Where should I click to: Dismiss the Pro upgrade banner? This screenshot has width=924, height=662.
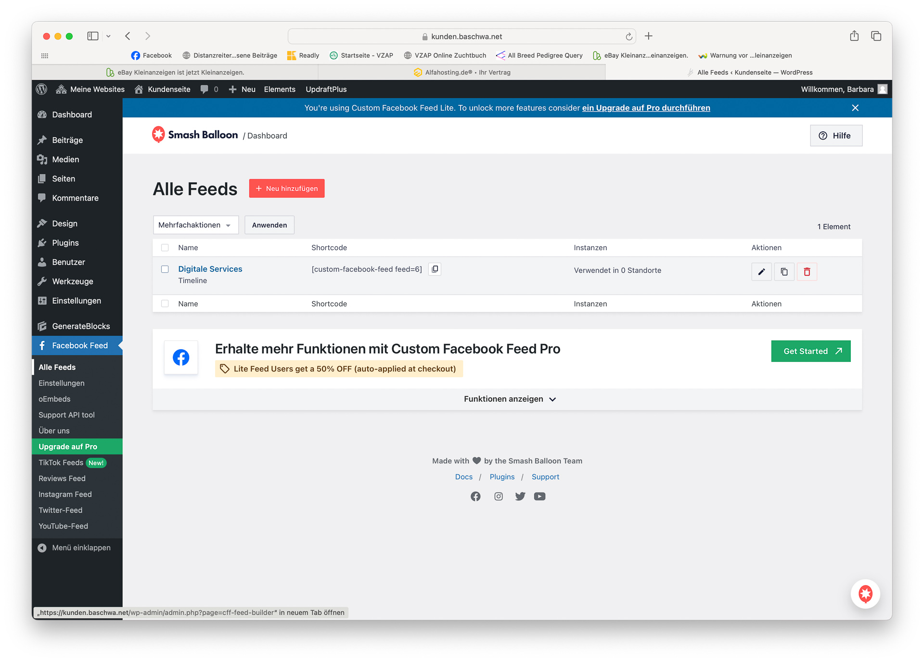(855, 108)
